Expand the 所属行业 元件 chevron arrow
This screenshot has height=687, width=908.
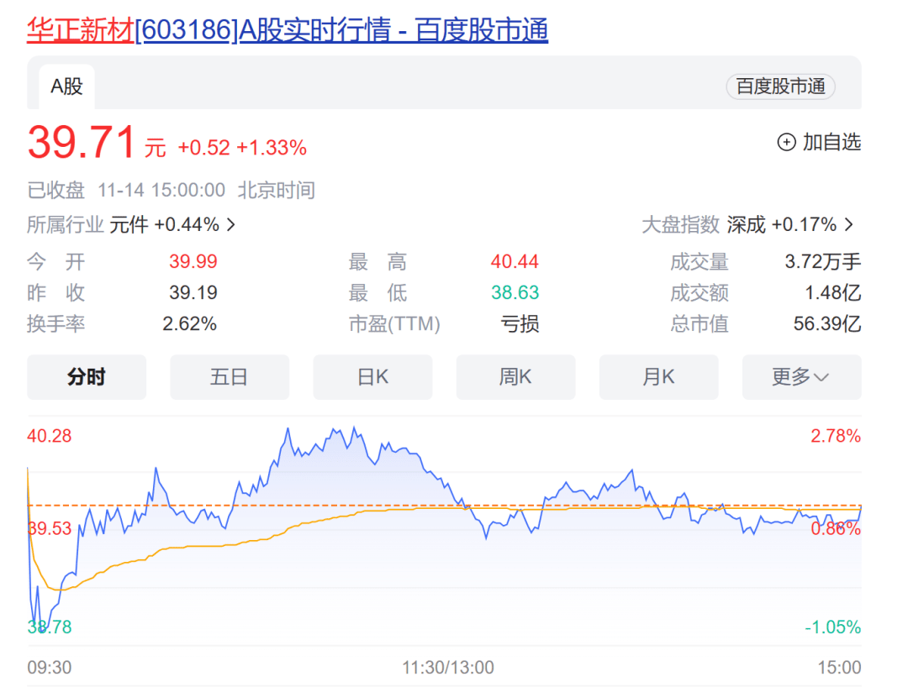pyautogui.click(x=231, y=225)
